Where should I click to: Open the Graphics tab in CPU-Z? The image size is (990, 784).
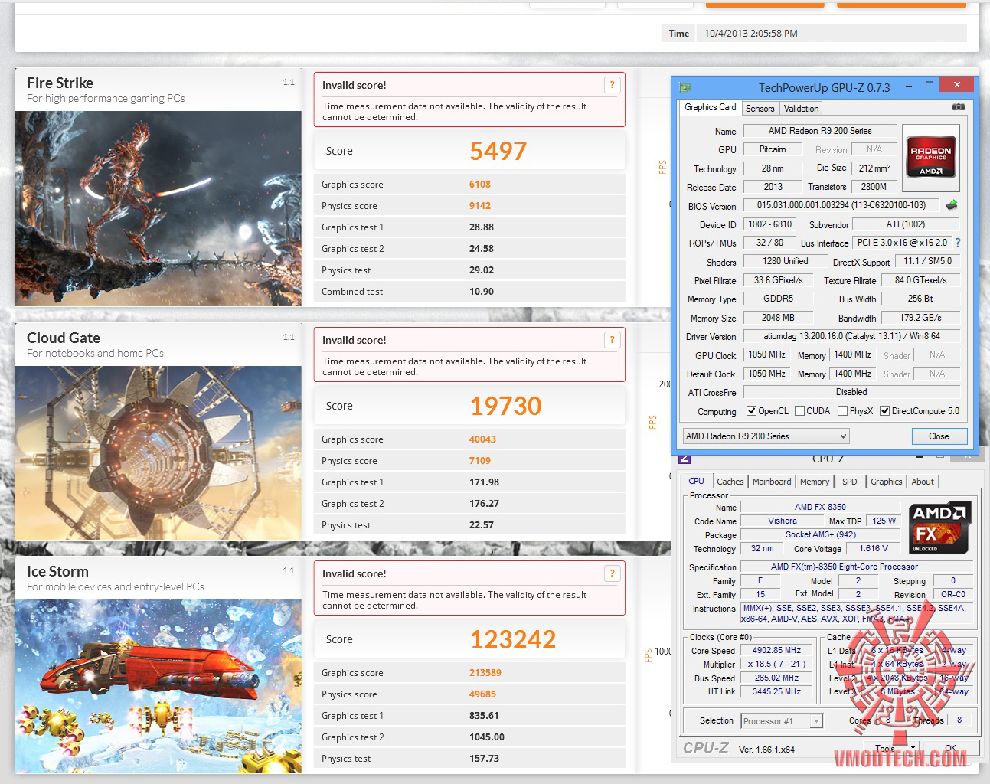coord(887,482)
